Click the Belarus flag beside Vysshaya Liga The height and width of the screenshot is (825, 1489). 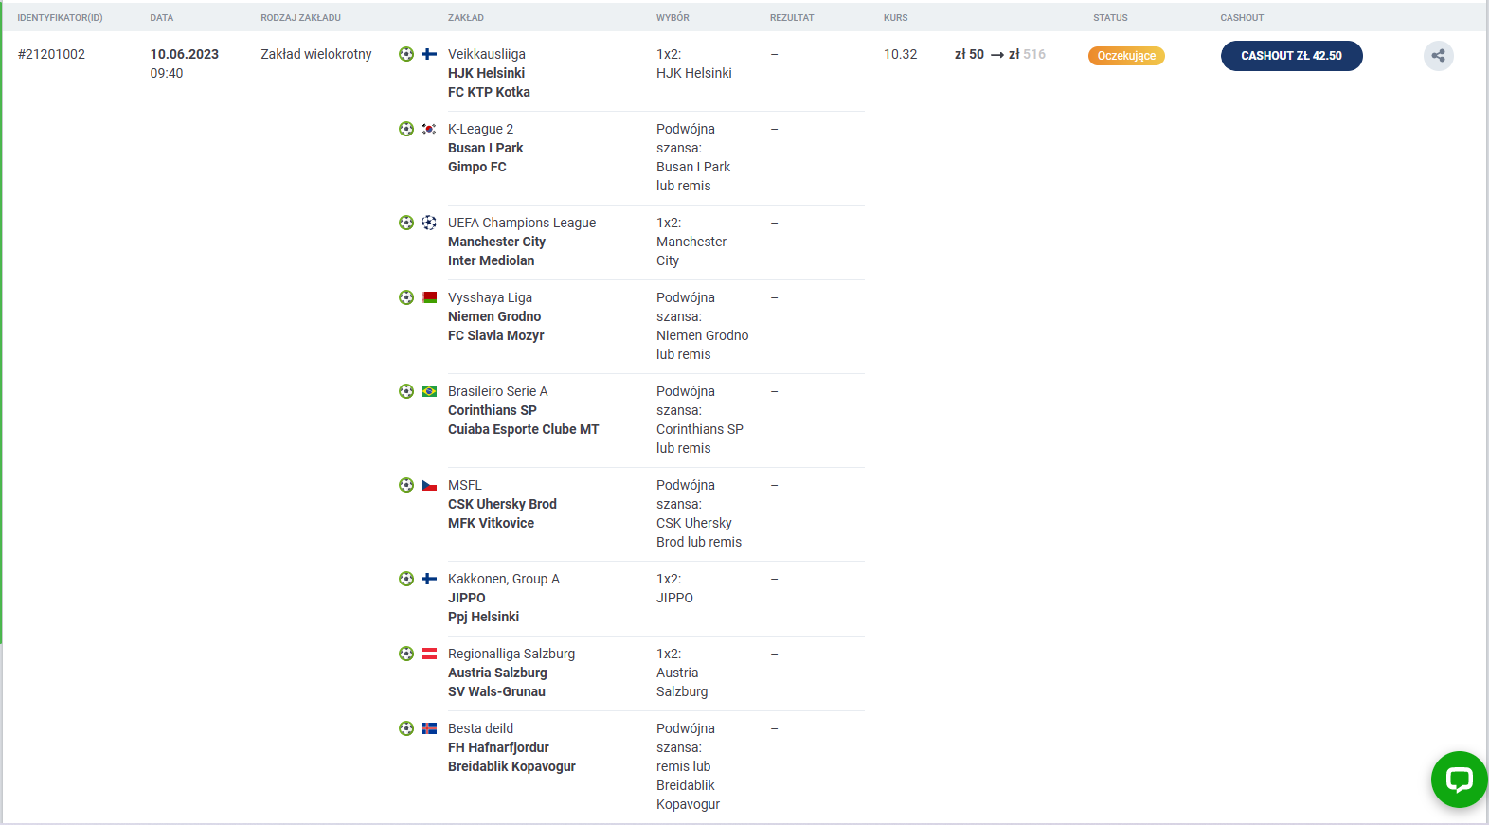[429, 297]
